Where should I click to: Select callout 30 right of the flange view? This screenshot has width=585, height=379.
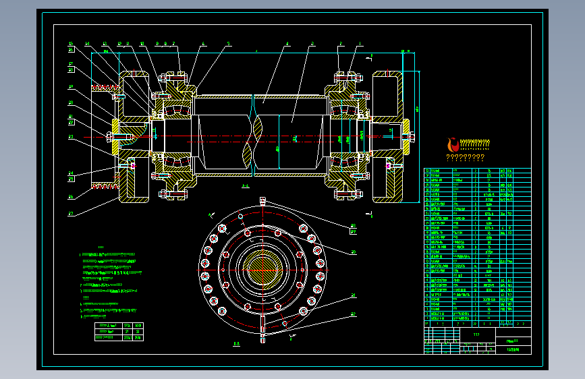(353, 252)
